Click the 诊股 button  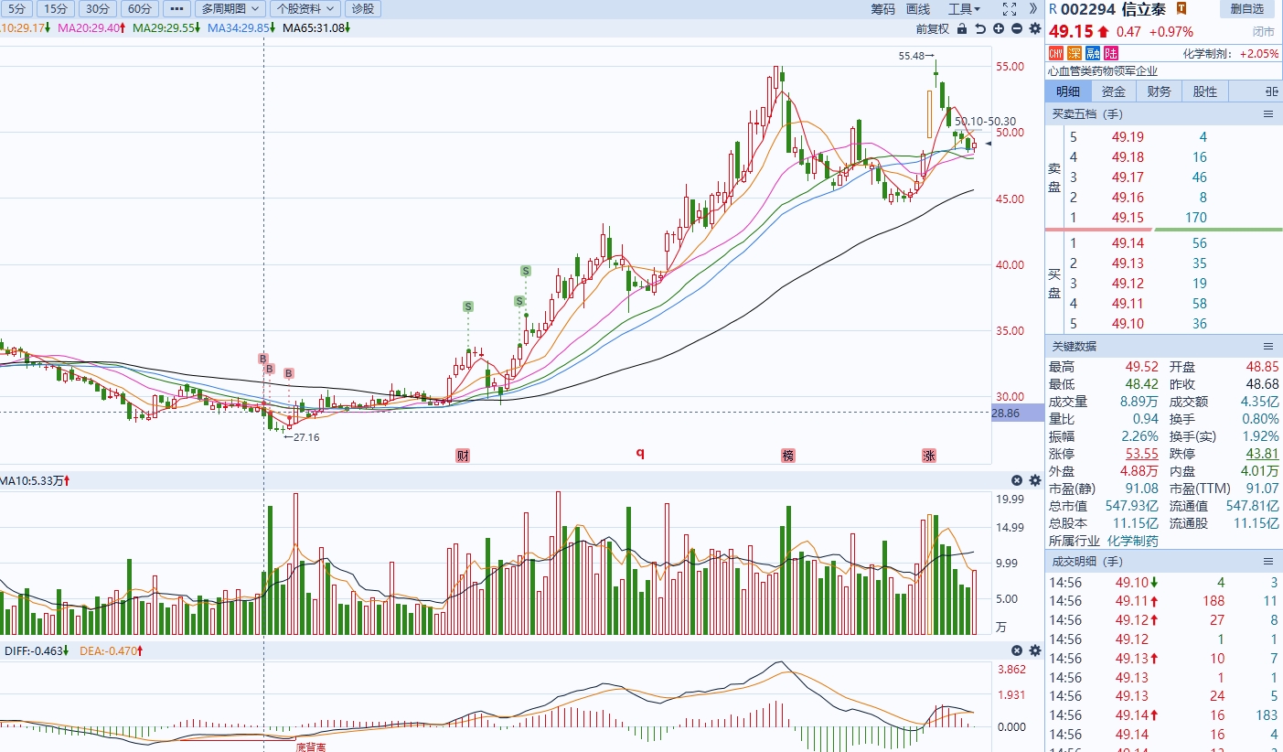point(363,9)
